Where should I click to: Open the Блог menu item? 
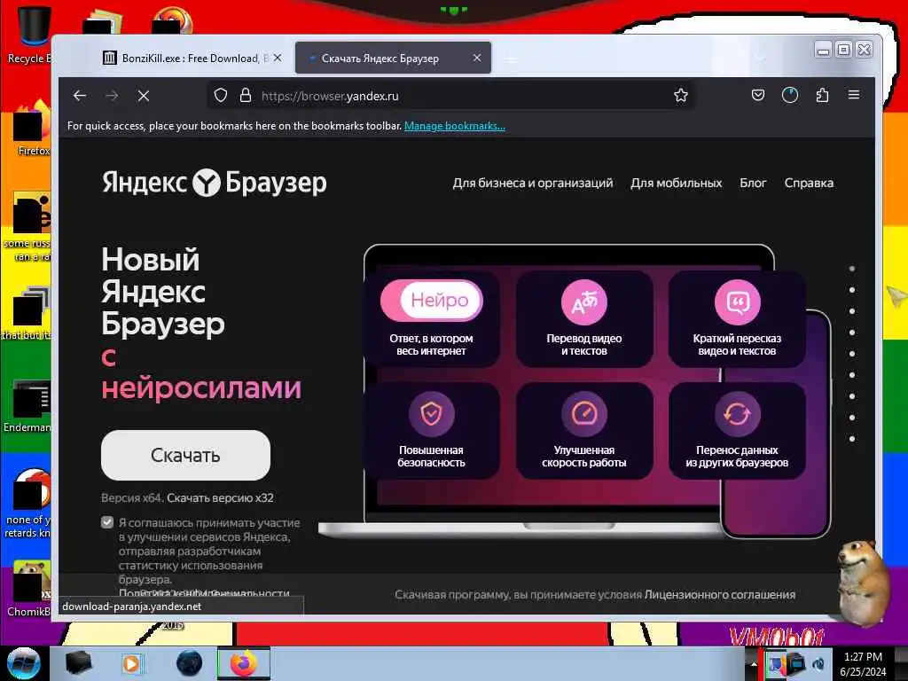point(753,183)
